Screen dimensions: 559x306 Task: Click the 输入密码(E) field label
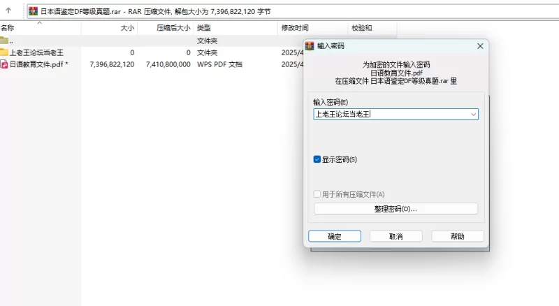pos(331,103)
